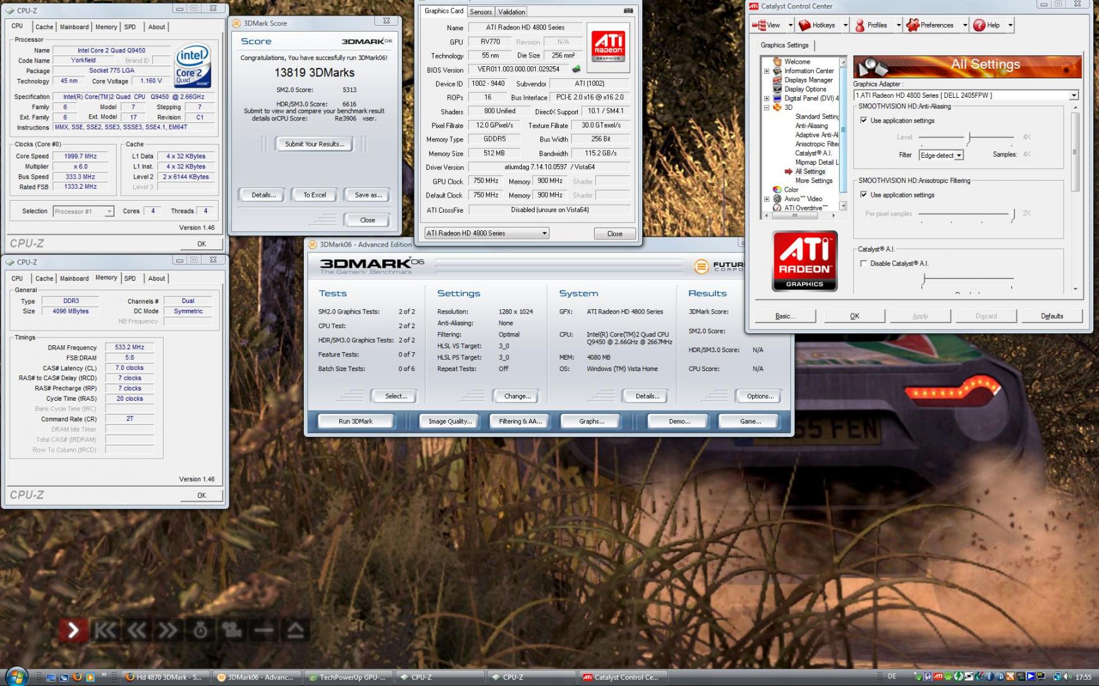Click the eject-style demo control icon
Image resolution: width=1099 pixels, height=686 pixels.
(295, 630)
